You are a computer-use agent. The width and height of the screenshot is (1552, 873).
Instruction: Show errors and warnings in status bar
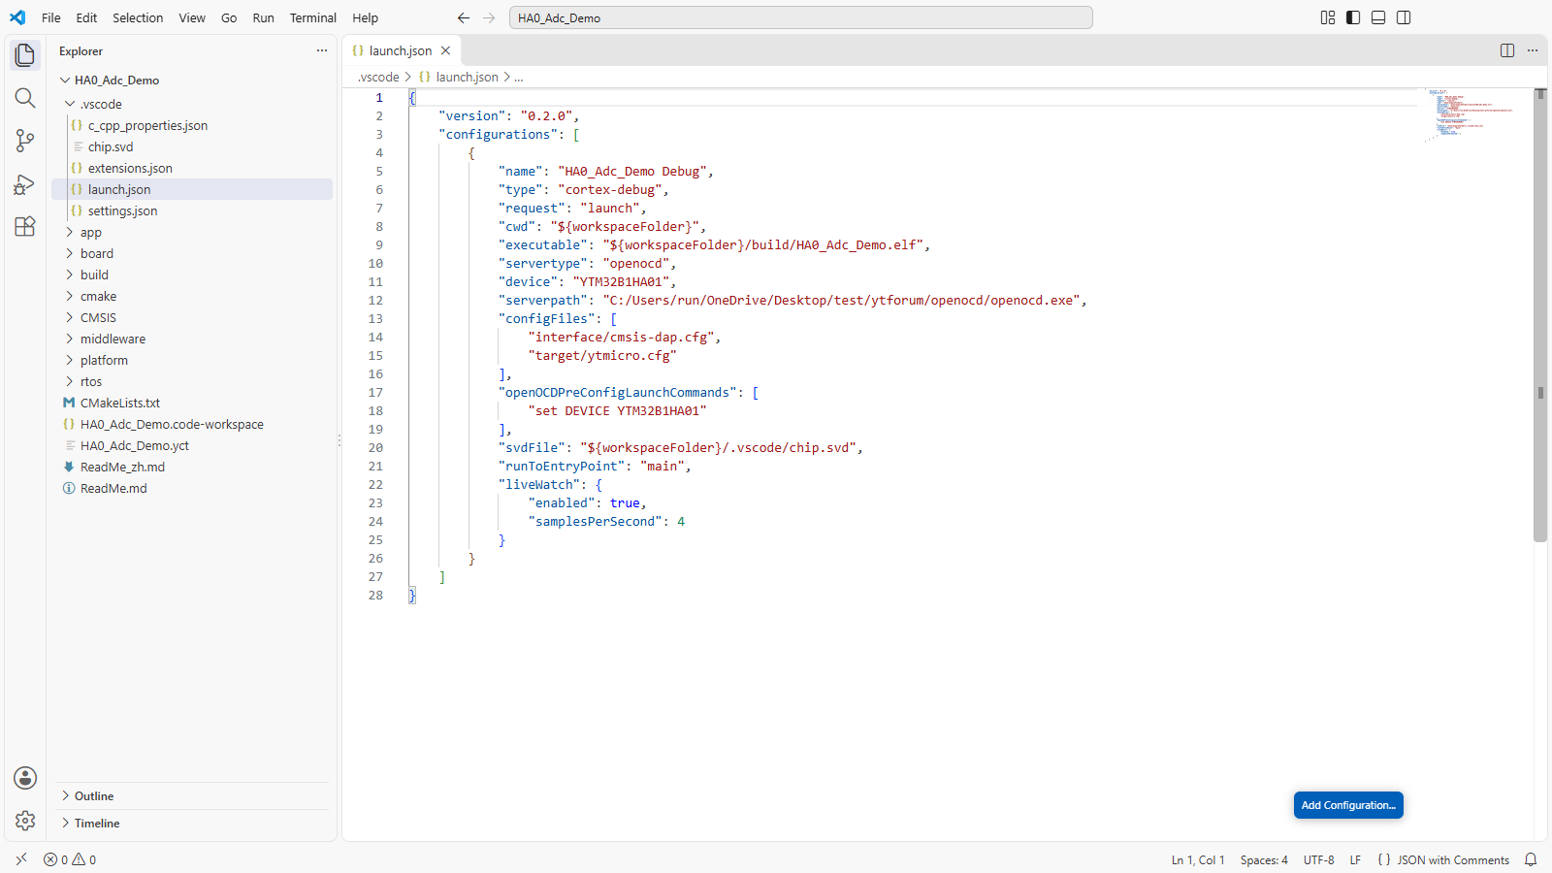coord(70,859)
